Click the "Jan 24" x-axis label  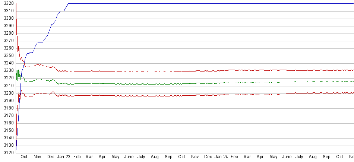point(221,157)
